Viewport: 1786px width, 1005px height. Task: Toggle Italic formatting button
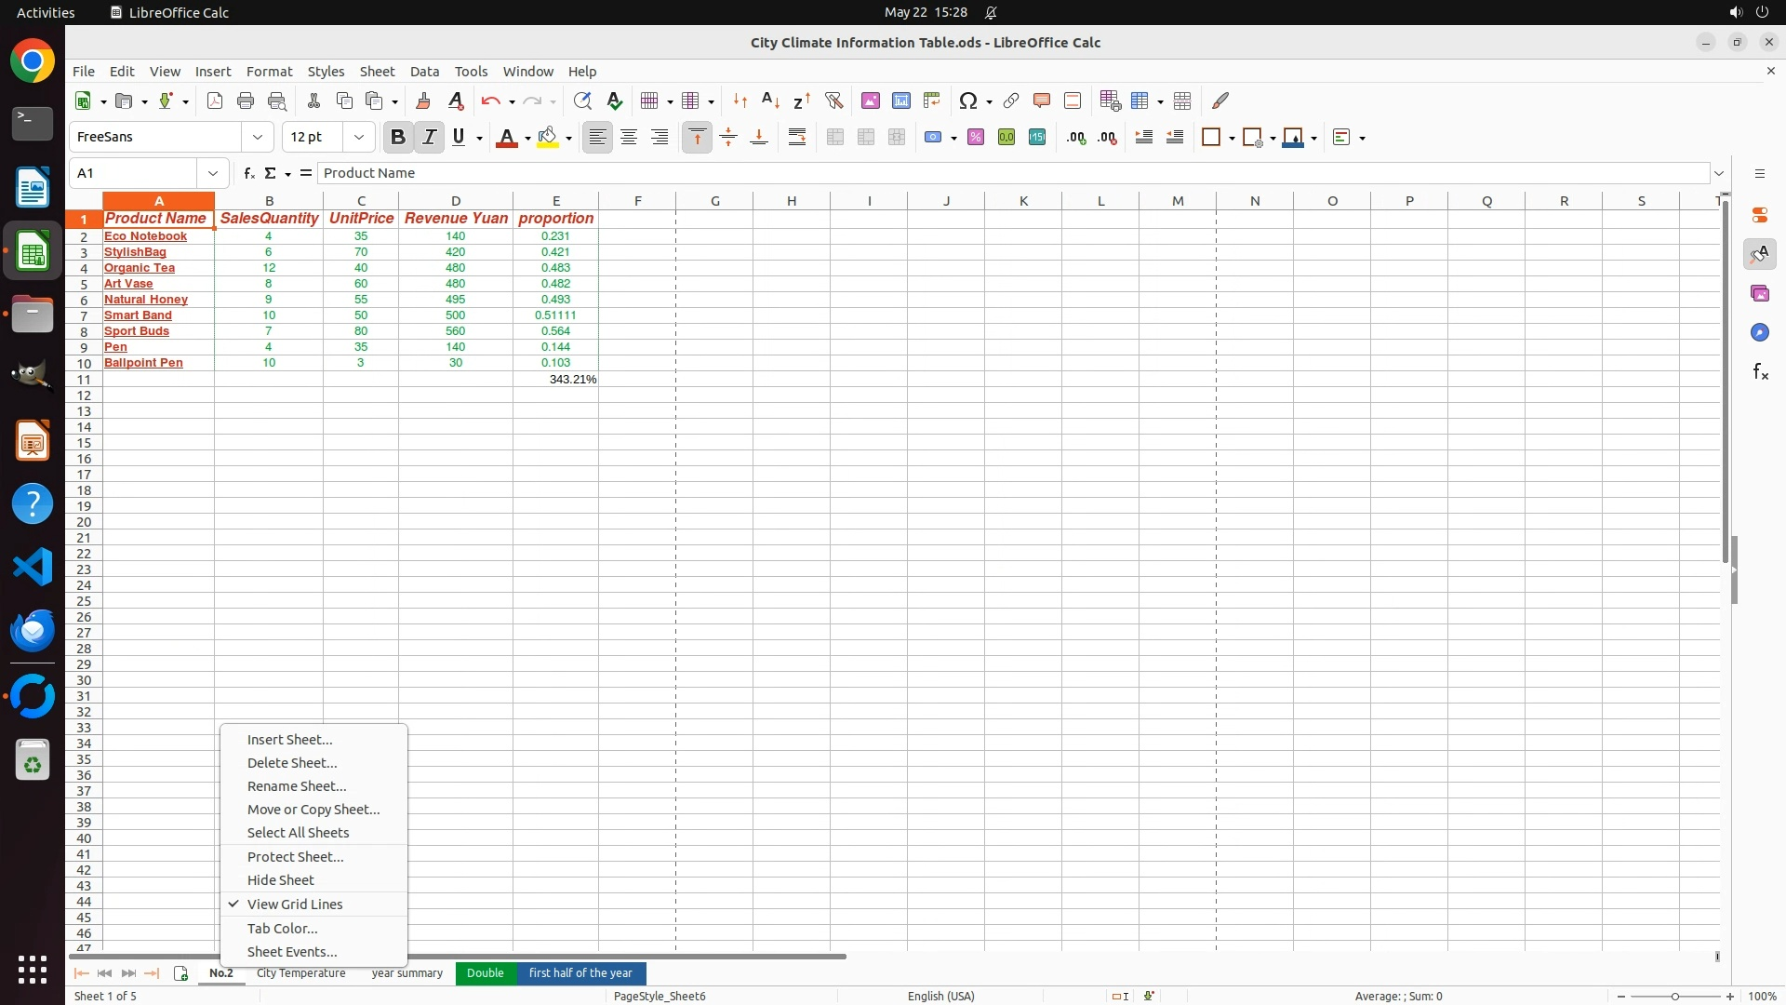[x=429, y=138]
